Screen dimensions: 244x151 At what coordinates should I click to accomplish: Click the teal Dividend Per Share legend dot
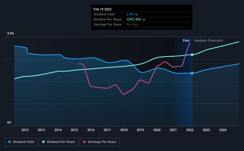(43, 142)
